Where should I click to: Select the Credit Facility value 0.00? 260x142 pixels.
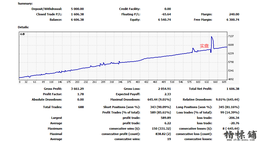[x=168, y=9]
